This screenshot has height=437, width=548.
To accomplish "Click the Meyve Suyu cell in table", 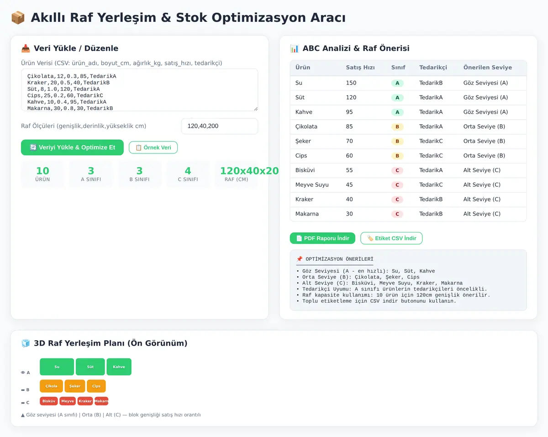I will pos(315,185).
